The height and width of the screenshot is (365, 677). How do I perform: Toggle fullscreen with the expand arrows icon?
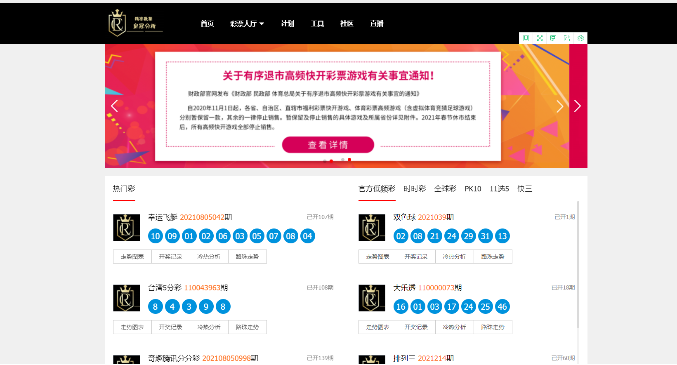pyautogui.click(x=540, y=38)
